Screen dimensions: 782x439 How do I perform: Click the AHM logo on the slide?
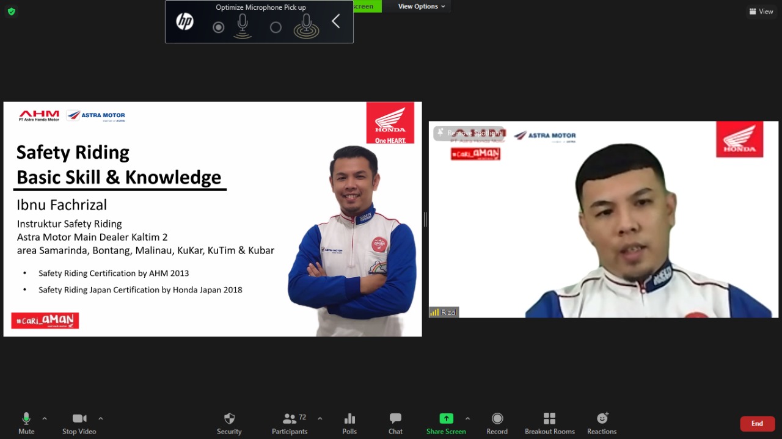tap(39, 115)
